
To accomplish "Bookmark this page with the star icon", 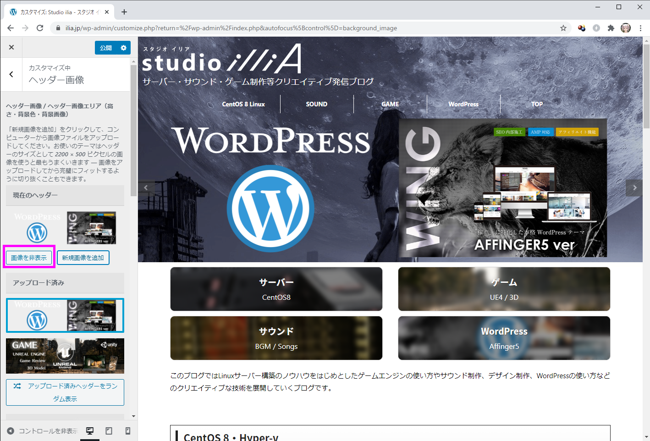I will 563,28.
